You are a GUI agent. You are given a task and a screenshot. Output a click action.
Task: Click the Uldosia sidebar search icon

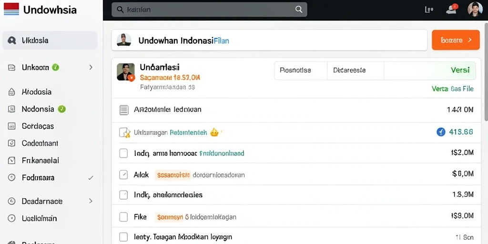(x=12, y=41)
